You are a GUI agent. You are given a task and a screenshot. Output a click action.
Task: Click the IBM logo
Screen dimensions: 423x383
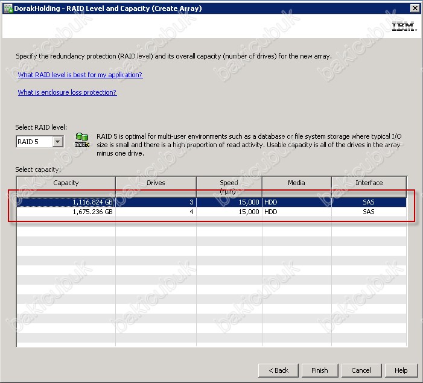click(x=404, y=26)
